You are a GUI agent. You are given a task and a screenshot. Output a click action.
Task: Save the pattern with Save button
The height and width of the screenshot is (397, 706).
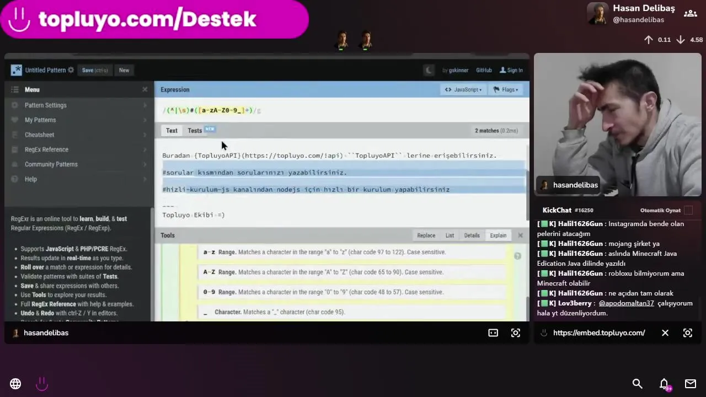[95, 70]
